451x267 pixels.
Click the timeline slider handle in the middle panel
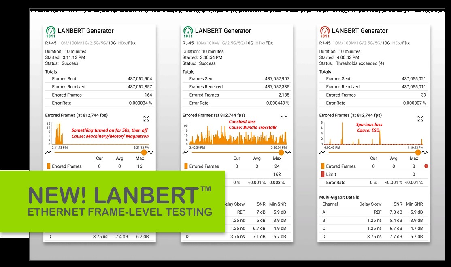pyautogui.click(x=281, y=153)
